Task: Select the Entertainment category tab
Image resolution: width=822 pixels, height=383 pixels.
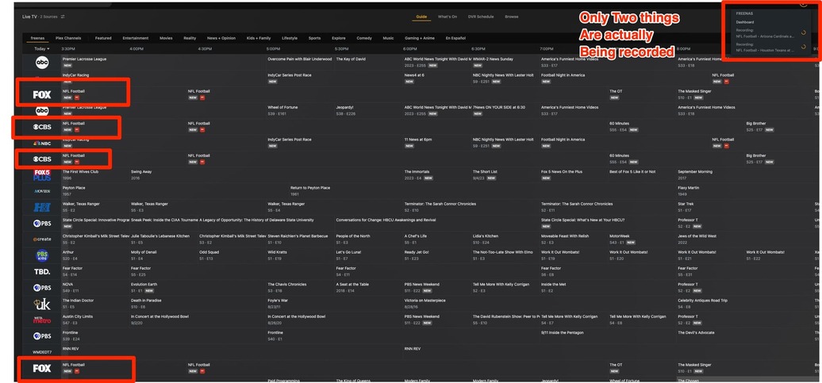Action: 136,38
